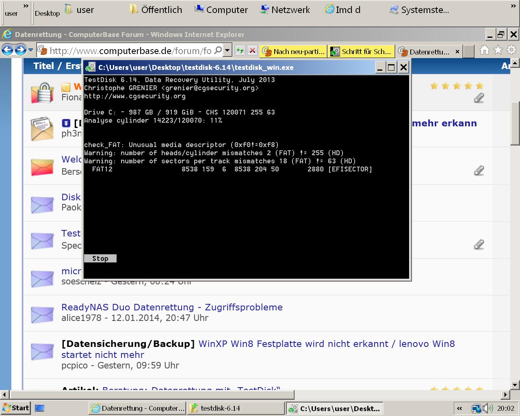Expand the user toolbar overflow chevron
The image size is (520, 416).
pos(26,6)
